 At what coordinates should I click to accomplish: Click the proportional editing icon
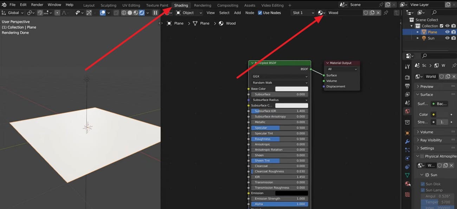click(57, 13)
